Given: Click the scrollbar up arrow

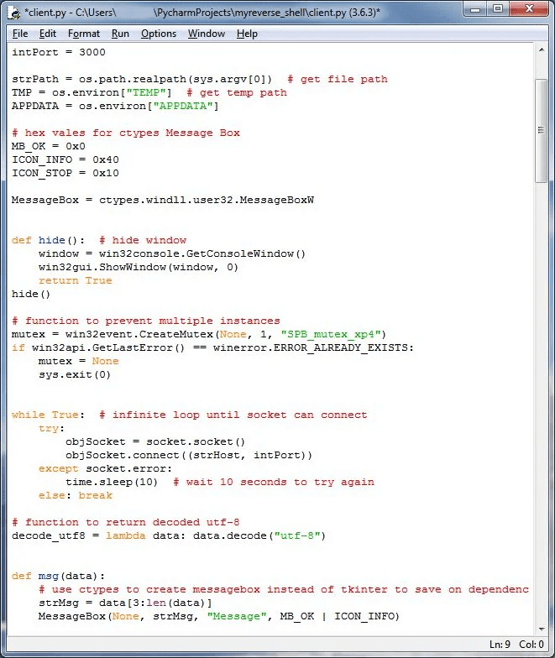Looking at the screenshot, I should (x=542, y=50).
